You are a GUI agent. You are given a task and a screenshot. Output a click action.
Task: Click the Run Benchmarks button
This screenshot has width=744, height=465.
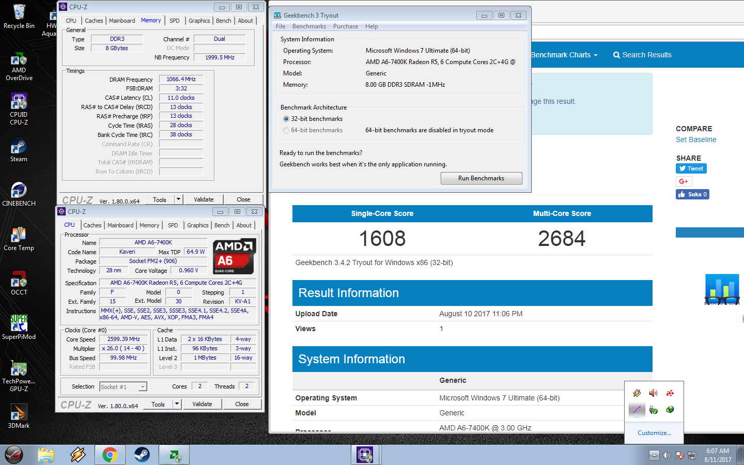[x=481, y=178]
